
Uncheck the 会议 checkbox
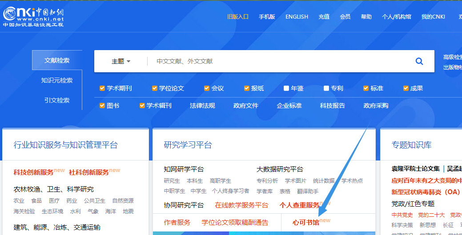(207, 88)
